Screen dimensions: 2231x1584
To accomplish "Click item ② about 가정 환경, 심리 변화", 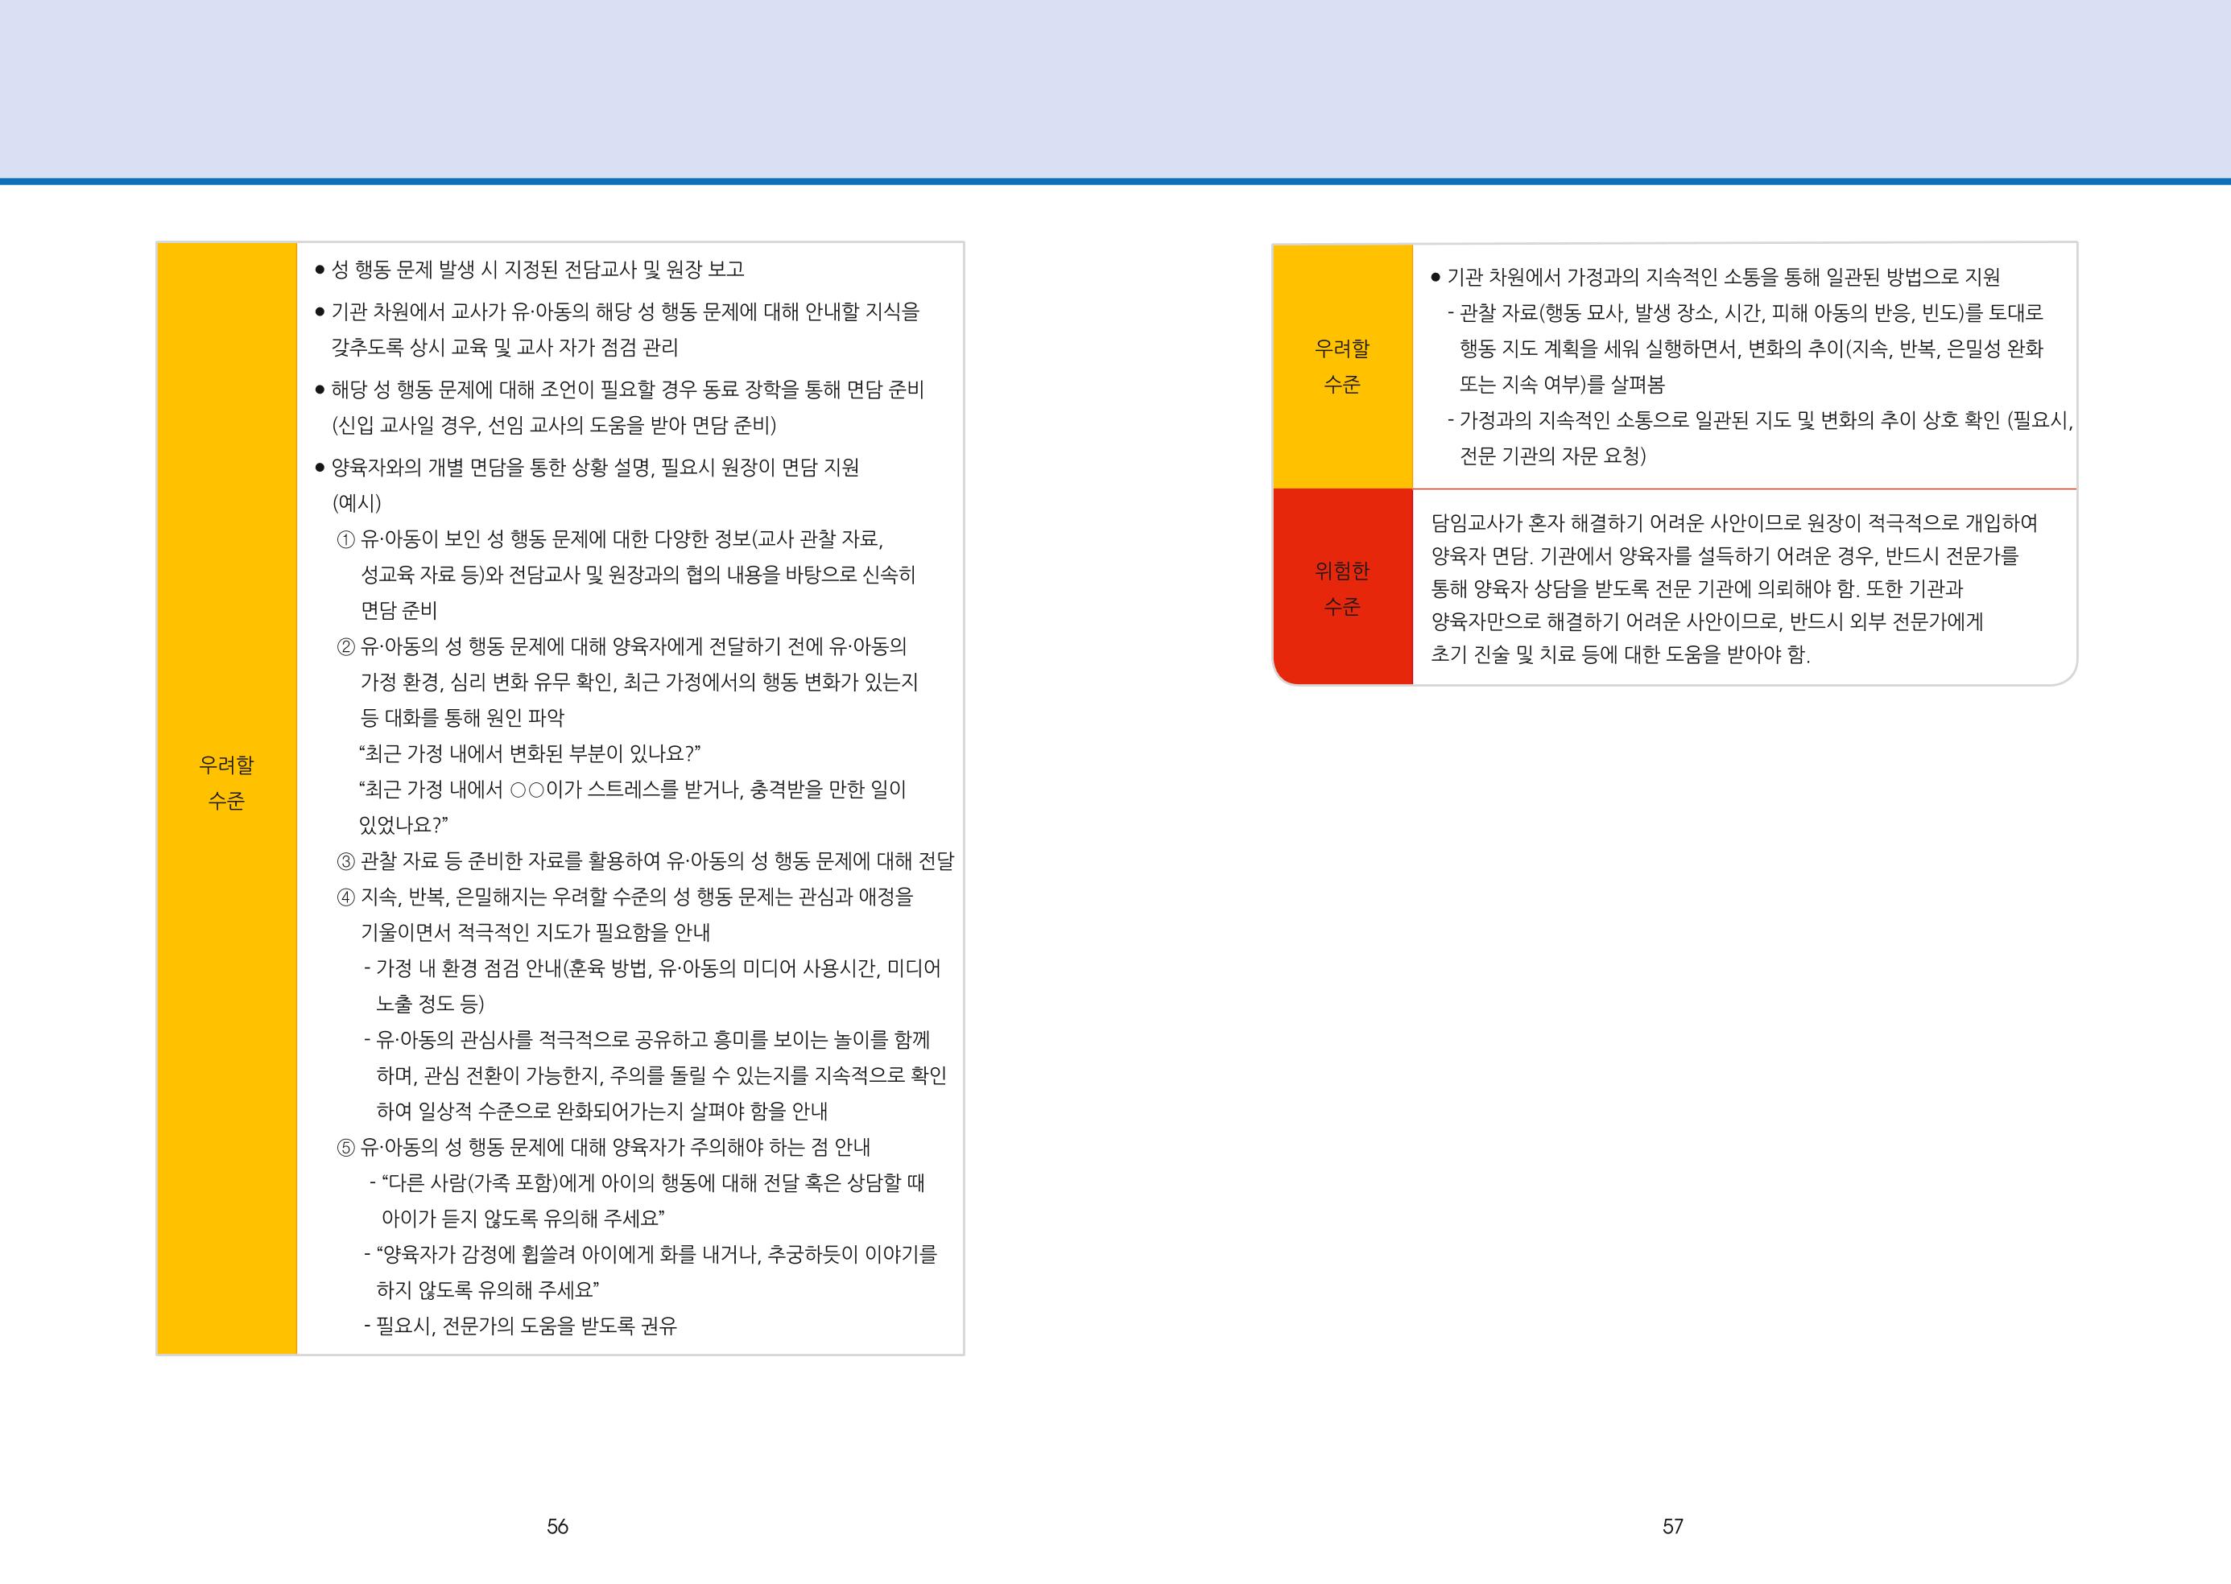I will pyautogui.click(x=627, y=682).
